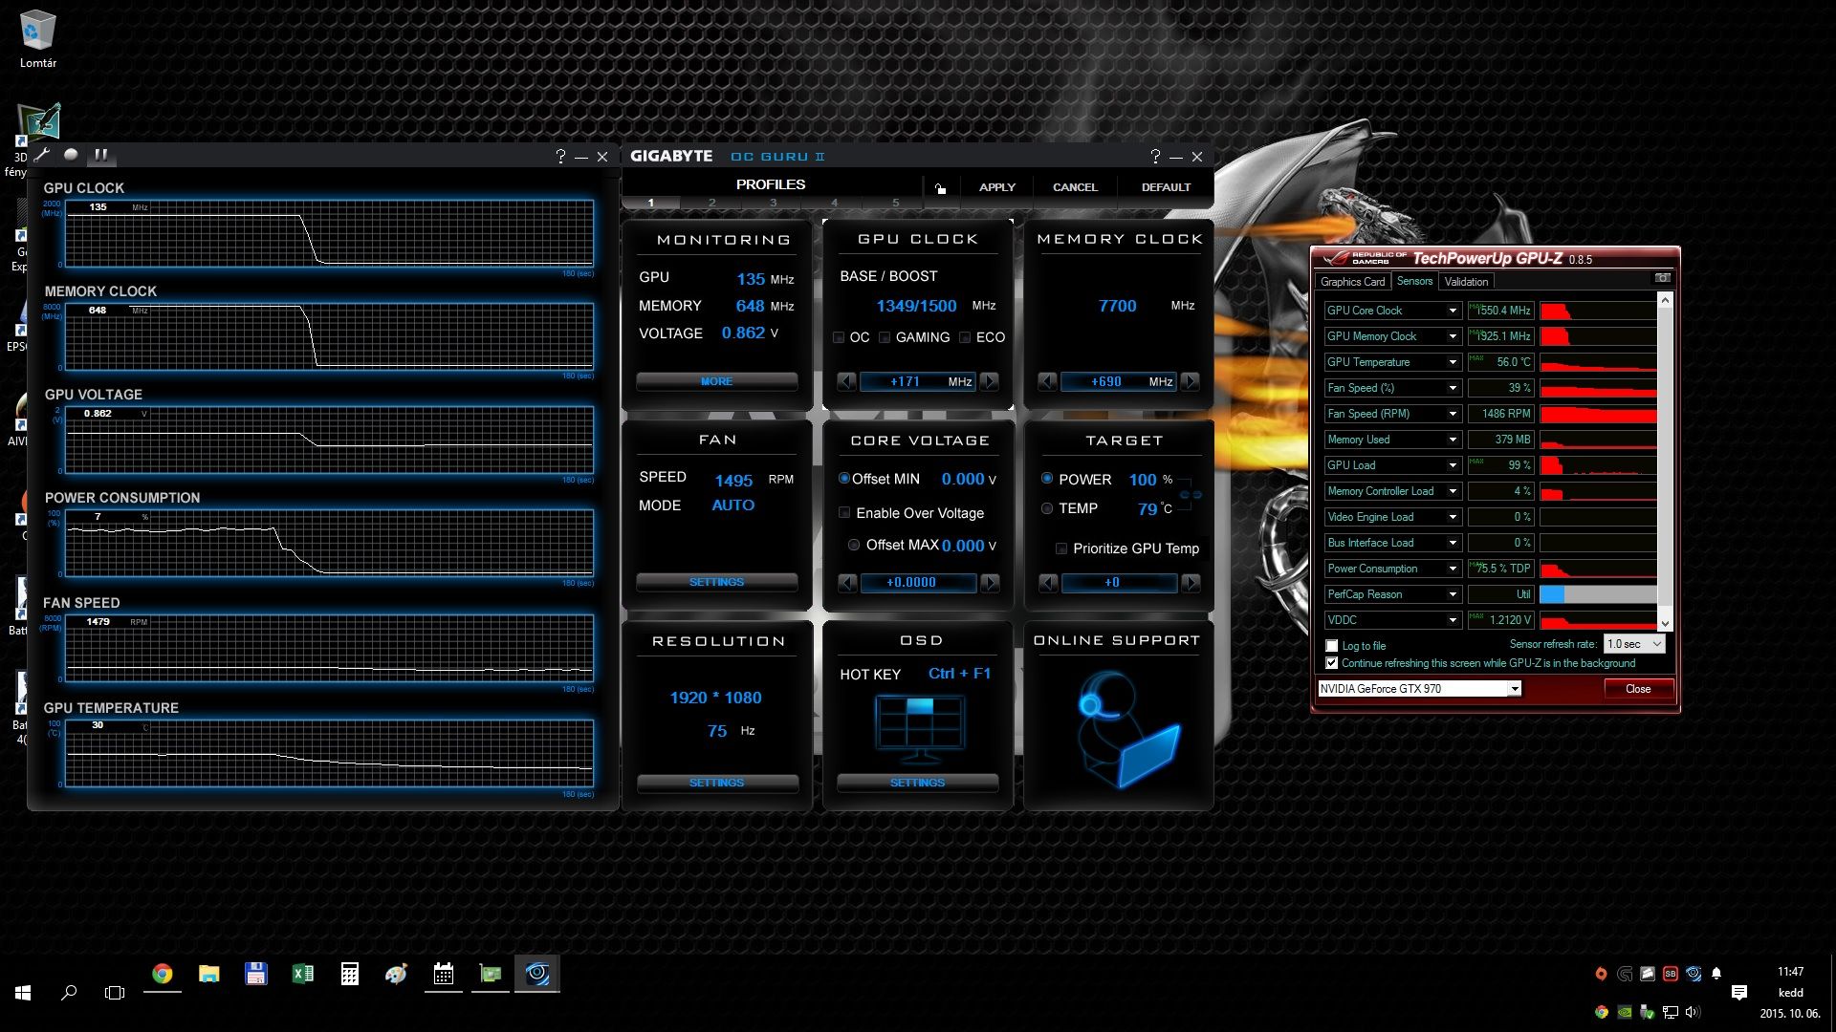Decrease target value with left arrow

point(1048,582)
